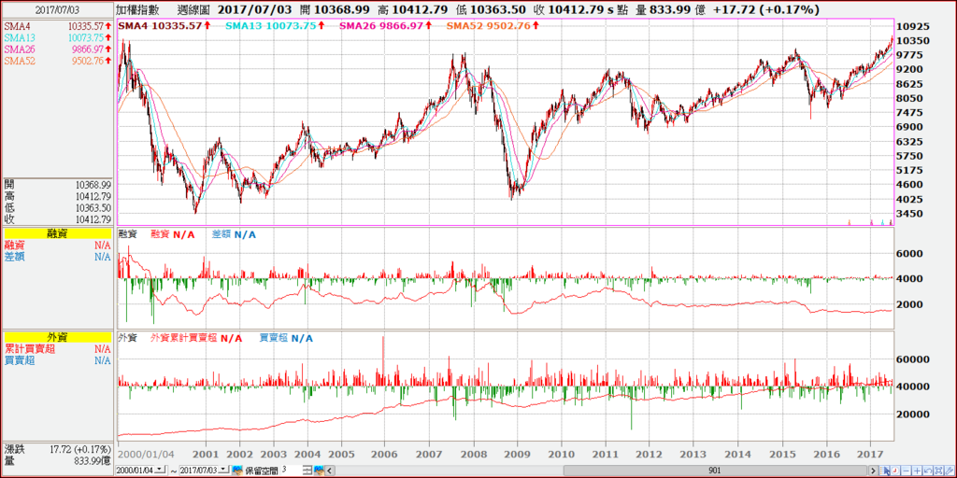Click the 融資 yellow panel header

coord(57,233)
